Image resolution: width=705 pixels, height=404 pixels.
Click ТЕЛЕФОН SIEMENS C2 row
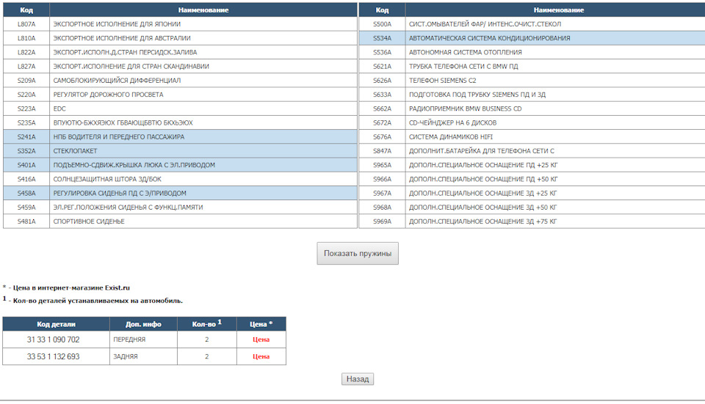click(x=532, y=81)
